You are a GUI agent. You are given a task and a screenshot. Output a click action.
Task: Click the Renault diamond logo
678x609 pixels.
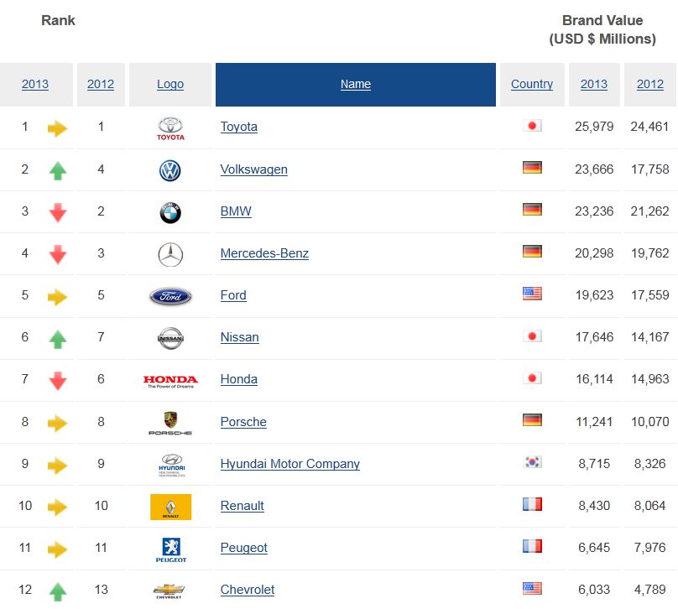click(169, 506)
